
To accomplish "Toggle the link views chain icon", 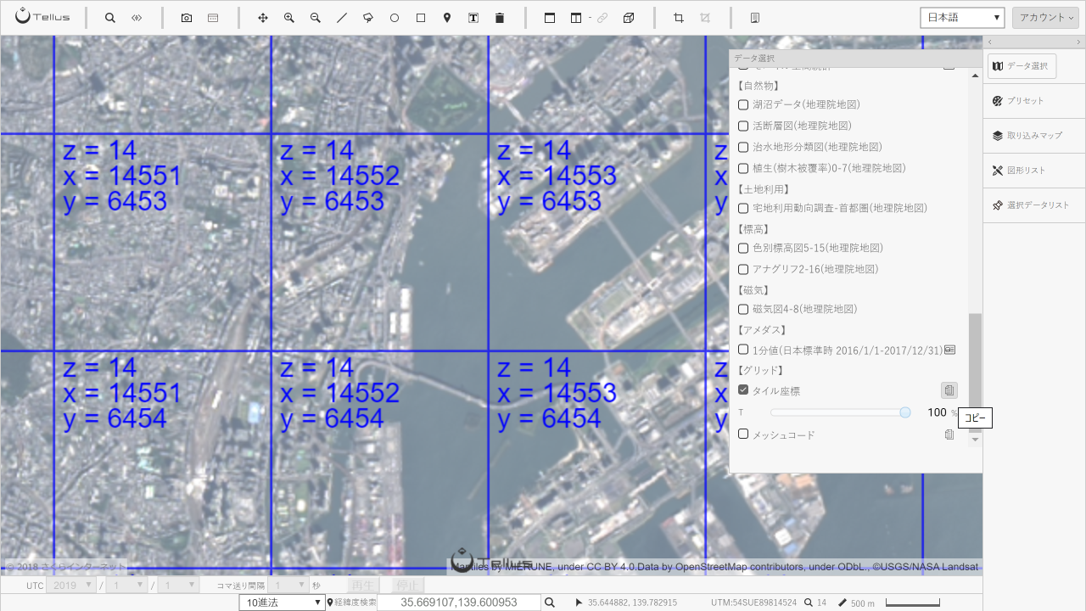I will [x=602, y=18].
